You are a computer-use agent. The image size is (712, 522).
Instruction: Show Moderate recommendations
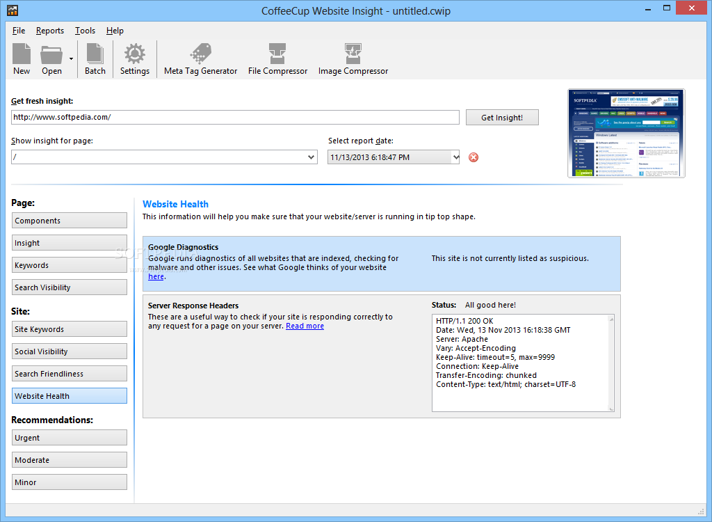click(x=70, y=460)
